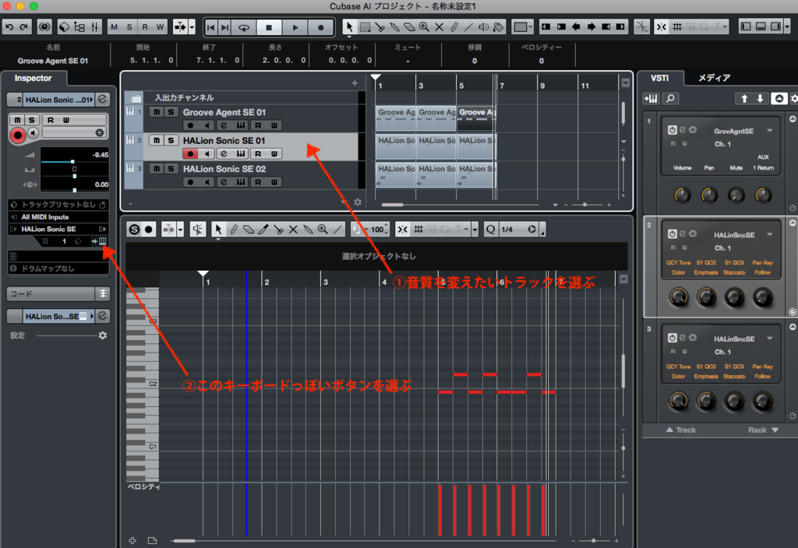Open track list settings gear icon

tap(358, 202)
